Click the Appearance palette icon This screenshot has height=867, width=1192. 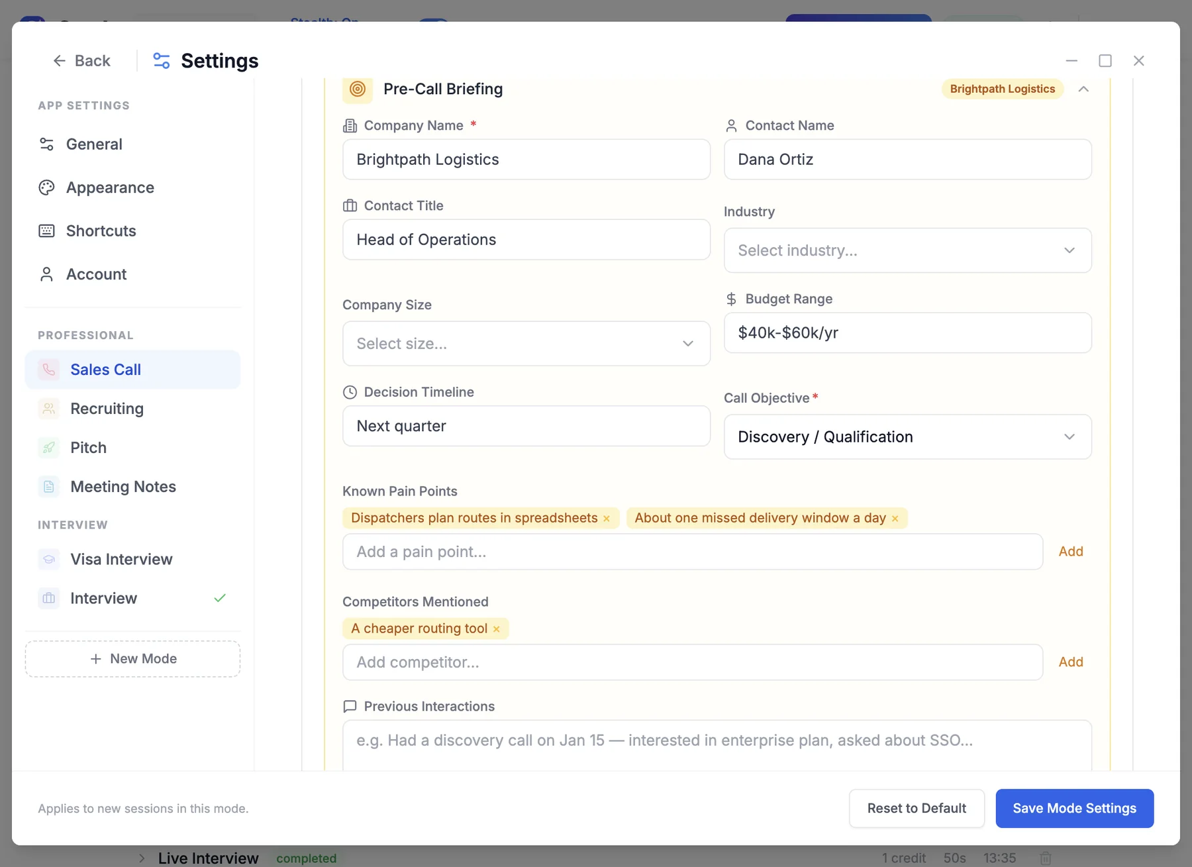point(46,187)
